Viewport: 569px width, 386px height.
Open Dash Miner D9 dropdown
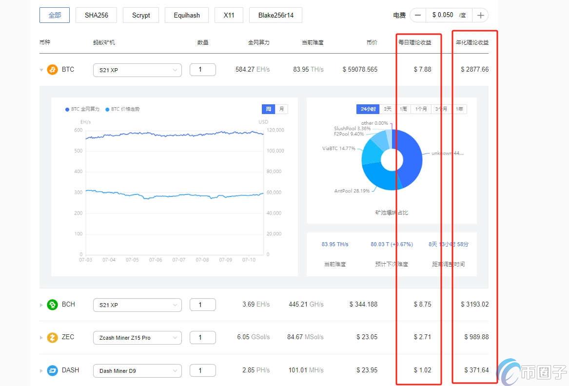pyautogui.click(x=137, y=371)
